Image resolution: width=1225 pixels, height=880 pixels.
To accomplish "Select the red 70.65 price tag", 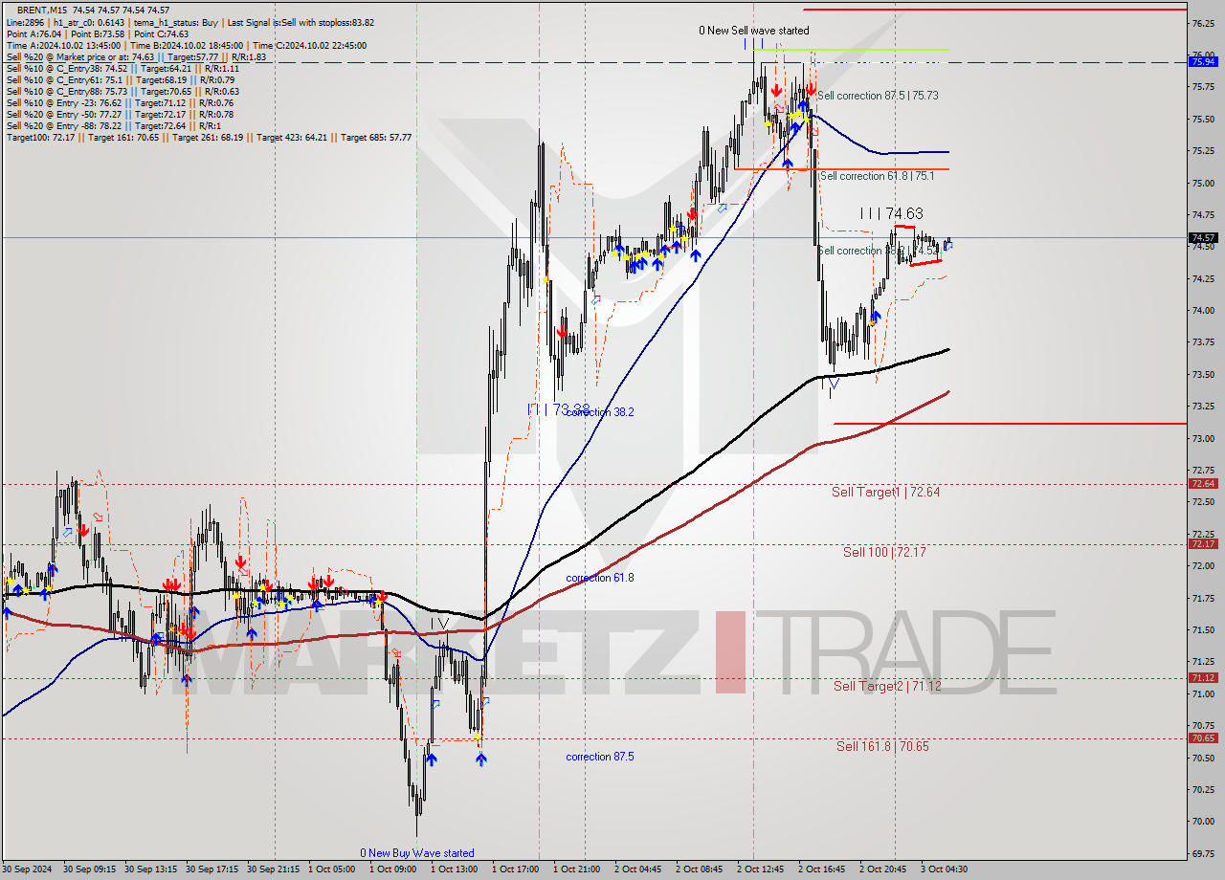I will [x=1203, y=738].
